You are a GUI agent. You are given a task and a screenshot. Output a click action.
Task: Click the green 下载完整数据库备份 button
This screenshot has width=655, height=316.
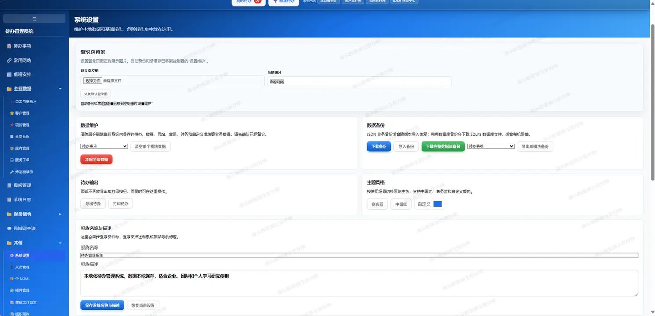pyautogui.click(x=443, y=147)
